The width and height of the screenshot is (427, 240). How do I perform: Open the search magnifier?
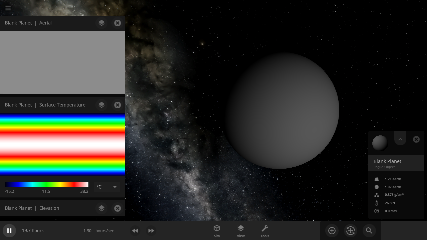click(x=369, y=231)
